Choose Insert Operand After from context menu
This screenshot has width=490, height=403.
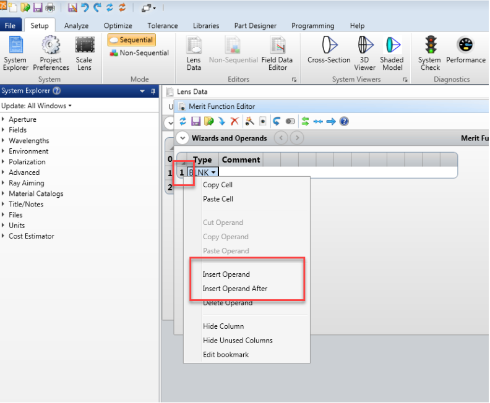tap(235, 289)
